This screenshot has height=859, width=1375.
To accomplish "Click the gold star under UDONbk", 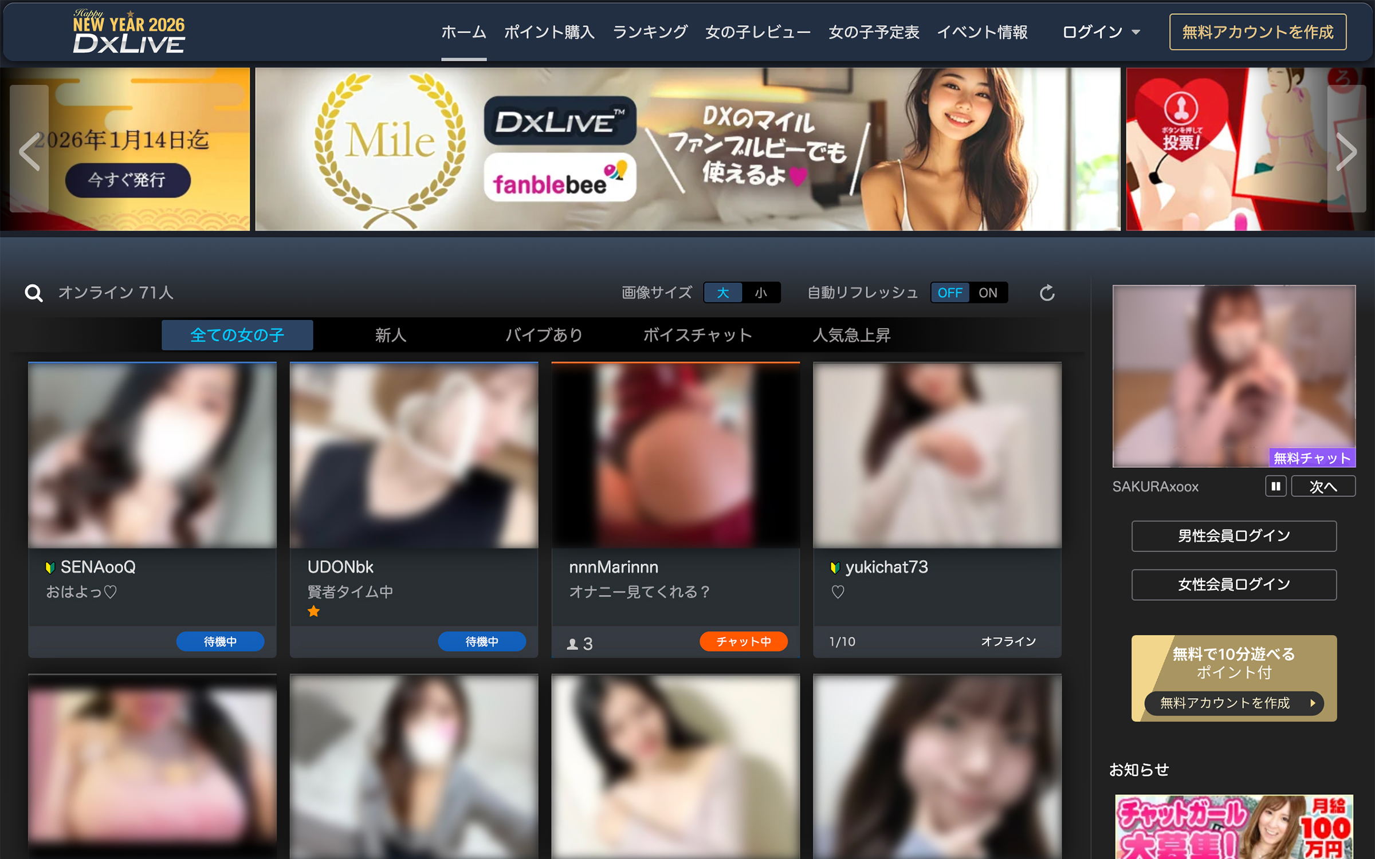I will tap(313, 612).
